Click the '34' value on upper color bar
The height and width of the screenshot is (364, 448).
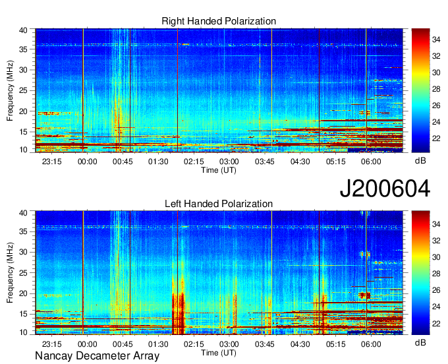tap(436, 40)
